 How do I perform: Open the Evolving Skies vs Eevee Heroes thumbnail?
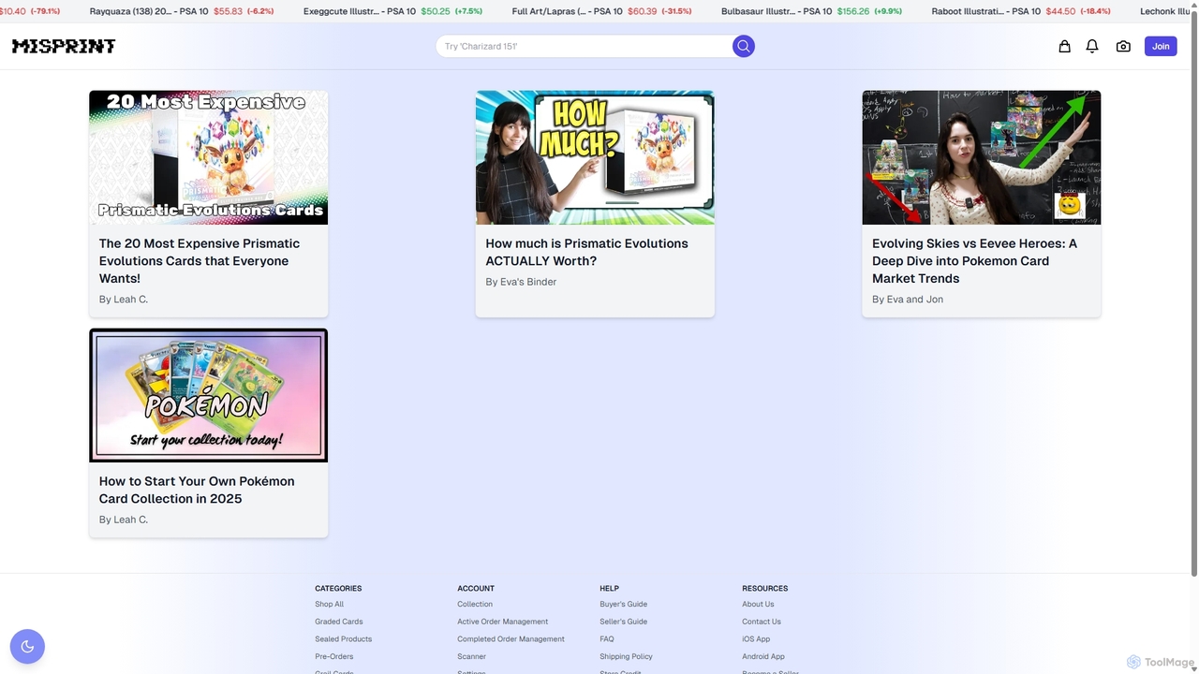point(982,157)
